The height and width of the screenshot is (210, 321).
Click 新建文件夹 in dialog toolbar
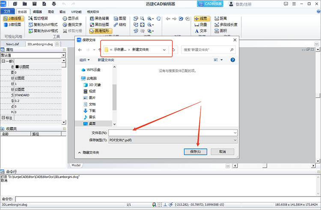106,60
